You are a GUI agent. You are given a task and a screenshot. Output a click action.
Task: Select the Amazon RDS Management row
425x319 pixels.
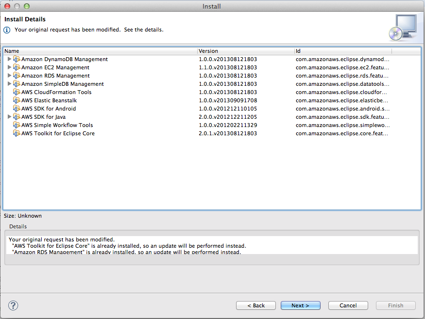coord(212,76)
